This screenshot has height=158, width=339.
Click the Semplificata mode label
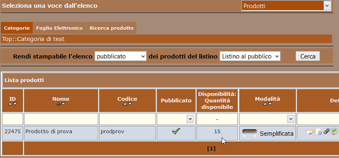point(277,134)
